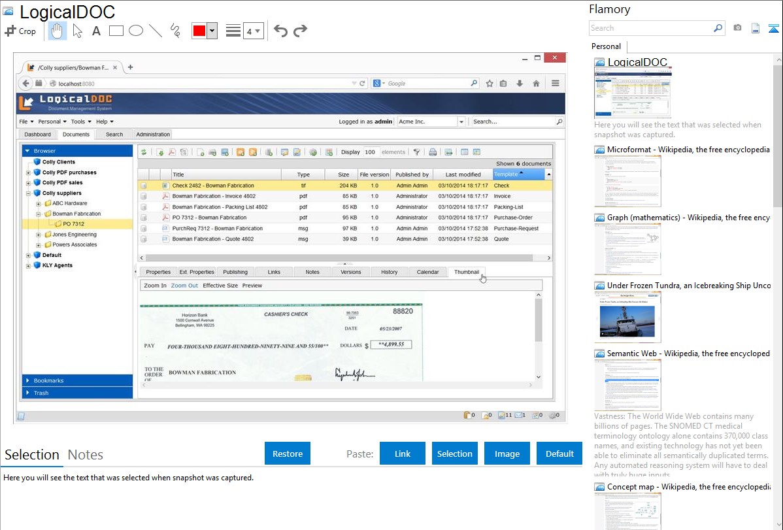Screen dimensions: 783x530
Task: Open the line width dropdown showing 4
Action: [253, 31]
